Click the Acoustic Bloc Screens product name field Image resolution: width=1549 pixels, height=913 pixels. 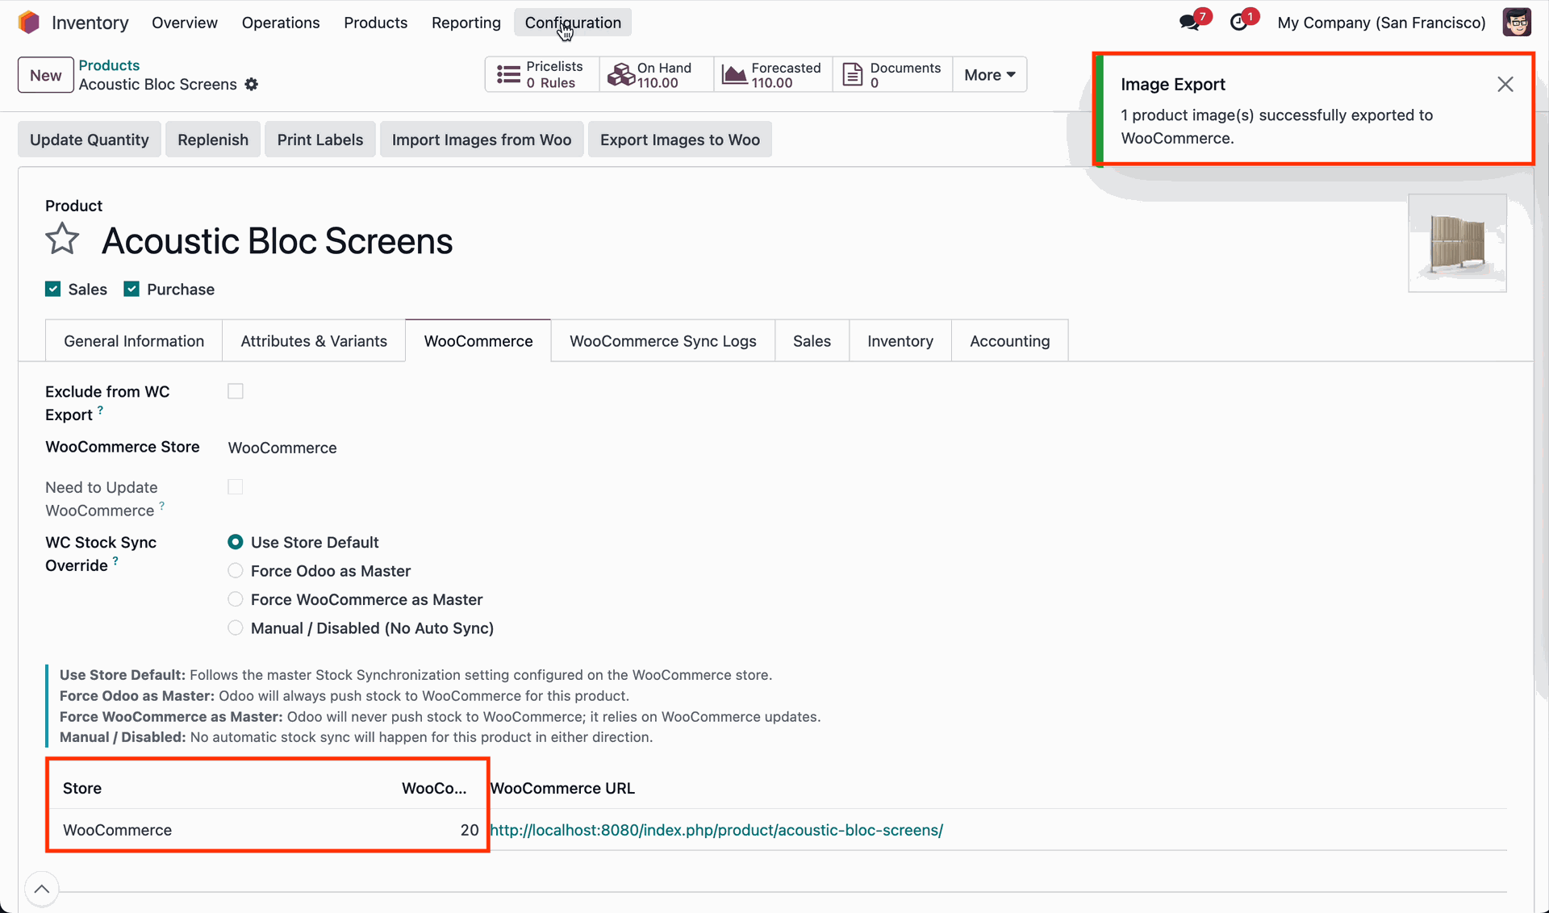coord(277,241)
